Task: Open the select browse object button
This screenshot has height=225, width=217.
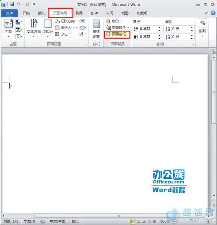Action: (x=214, y=205)
